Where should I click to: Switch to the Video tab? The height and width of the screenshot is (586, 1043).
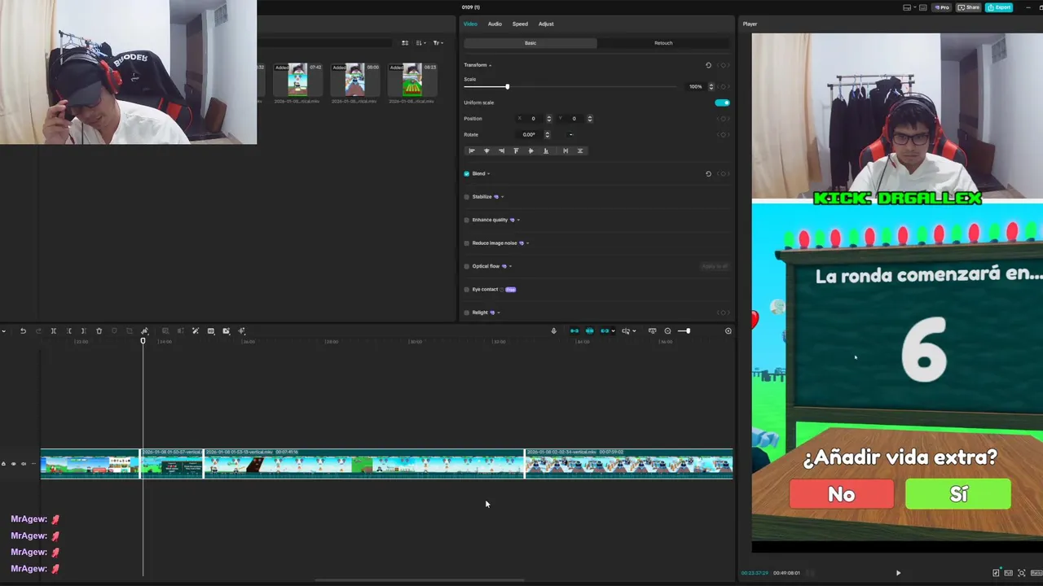pyautogui.click(x=470, y=24)
